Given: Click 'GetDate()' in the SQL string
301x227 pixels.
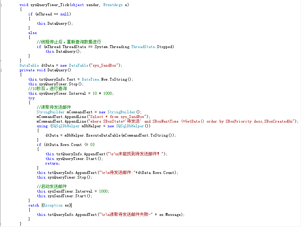Looking at the screenshot, I should 194,121.
